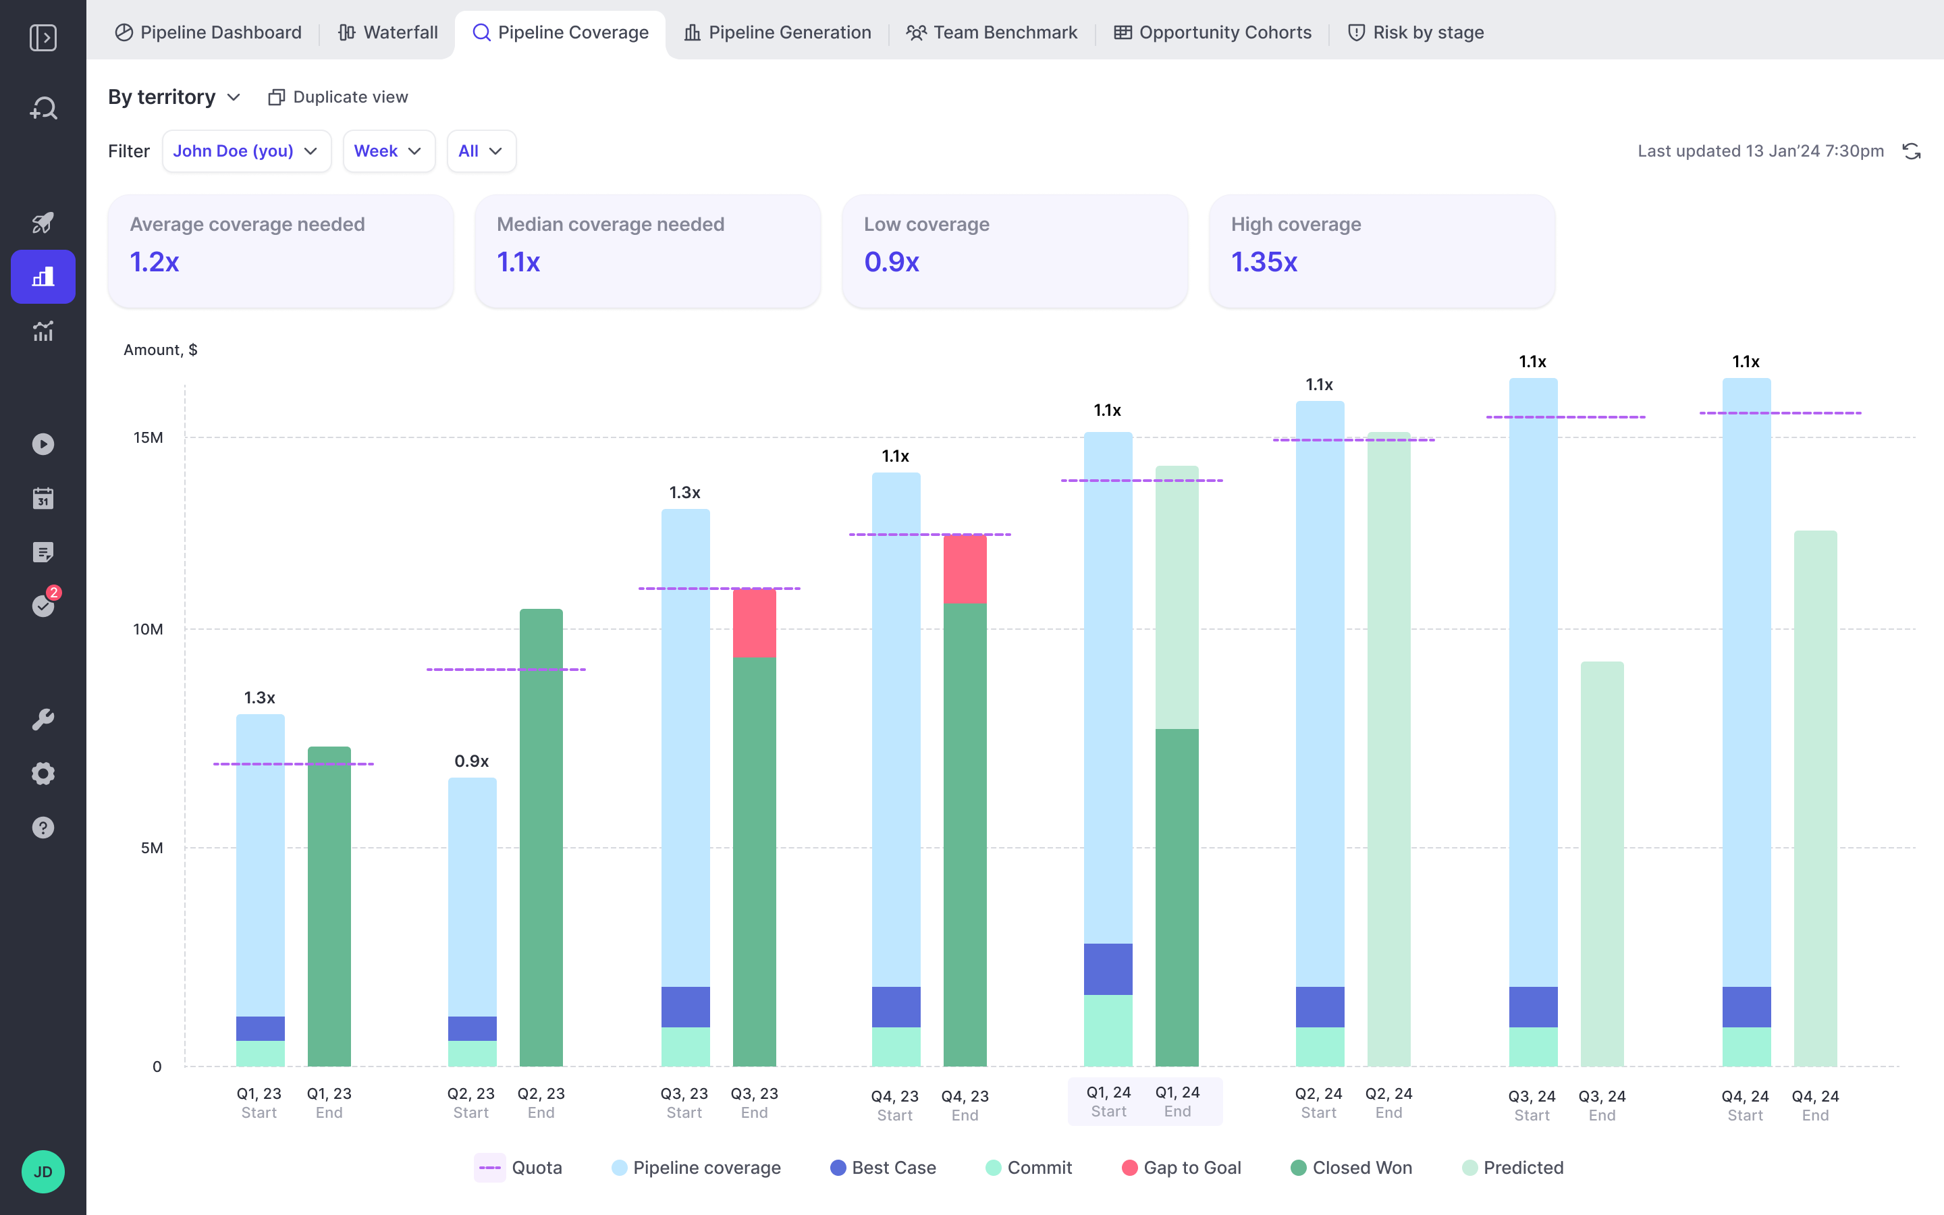Screen dimensions: 1944x1215
Task: Open the Opportunity Cohorts tab
Action: 1212,32
